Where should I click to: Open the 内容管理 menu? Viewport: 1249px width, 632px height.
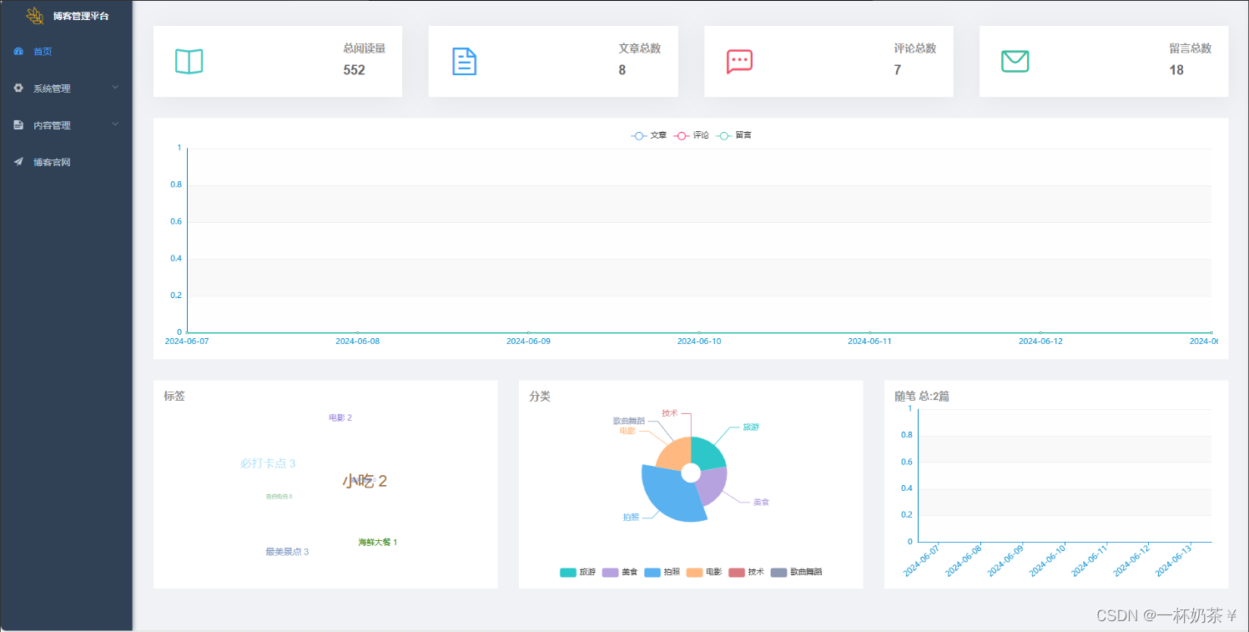coord(66,125)
